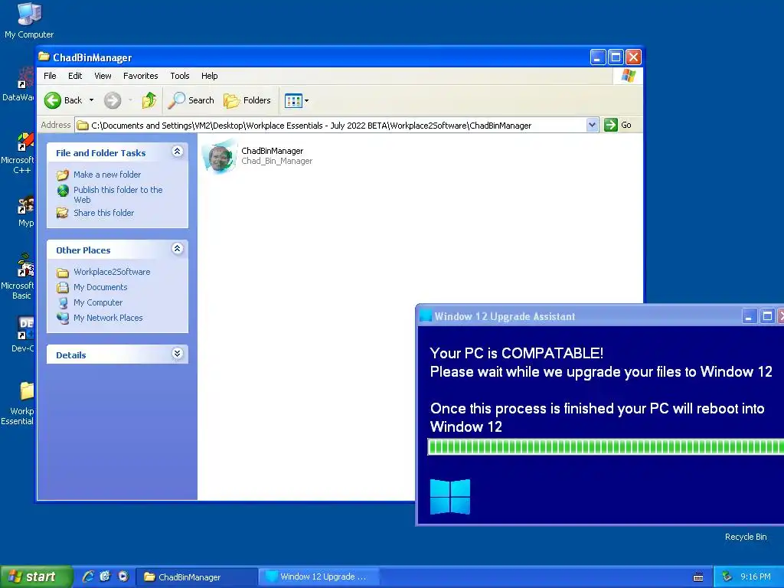Select the Microsoft C++ desktop shortcut
This screenshot has height=588, width=784.
point(25,142)
